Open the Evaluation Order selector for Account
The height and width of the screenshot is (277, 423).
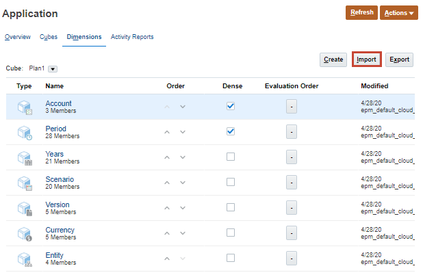coord(291,106)
